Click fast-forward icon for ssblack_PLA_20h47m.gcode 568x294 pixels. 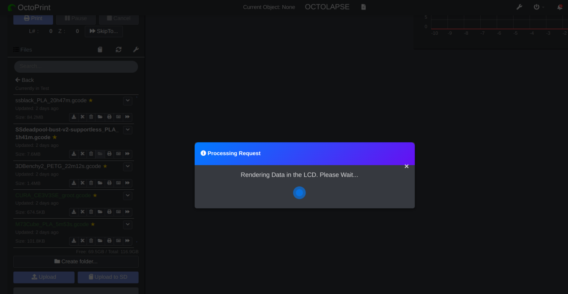coord(127,117)
